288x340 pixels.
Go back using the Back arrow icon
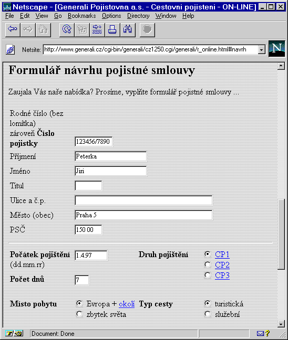(x=13, y=30)
